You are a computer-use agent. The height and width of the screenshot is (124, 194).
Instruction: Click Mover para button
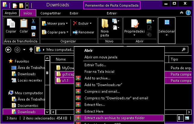point(55,23)
